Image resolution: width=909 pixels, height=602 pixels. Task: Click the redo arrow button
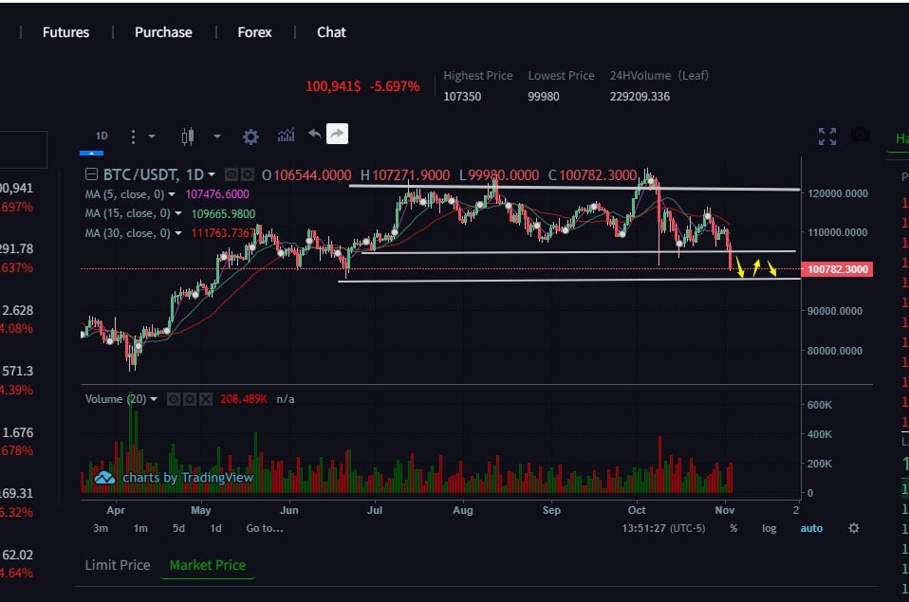click(x=337, y=135)
